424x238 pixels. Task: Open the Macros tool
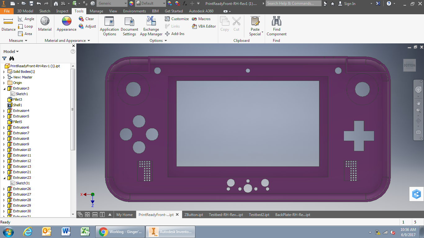201,19
